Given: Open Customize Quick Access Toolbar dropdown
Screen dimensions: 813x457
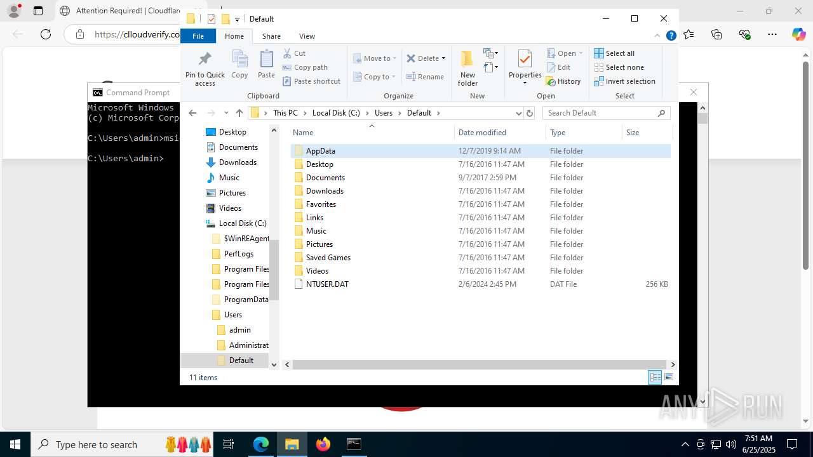Looking at the screenshot, I should point(237,20).
